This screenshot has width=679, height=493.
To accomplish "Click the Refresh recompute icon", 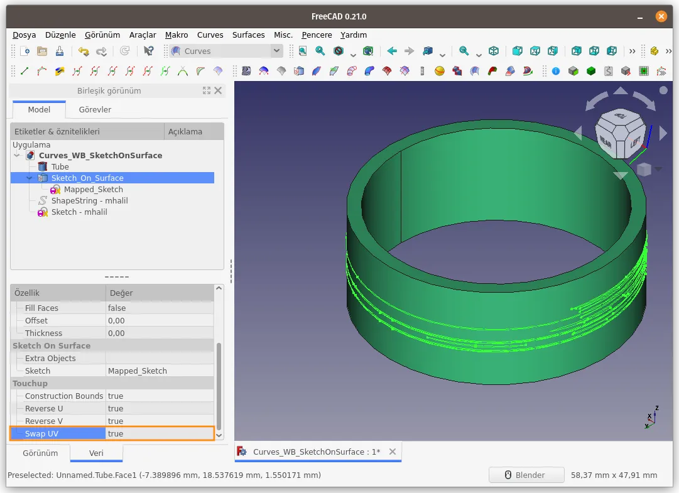I will coord(125,51).
